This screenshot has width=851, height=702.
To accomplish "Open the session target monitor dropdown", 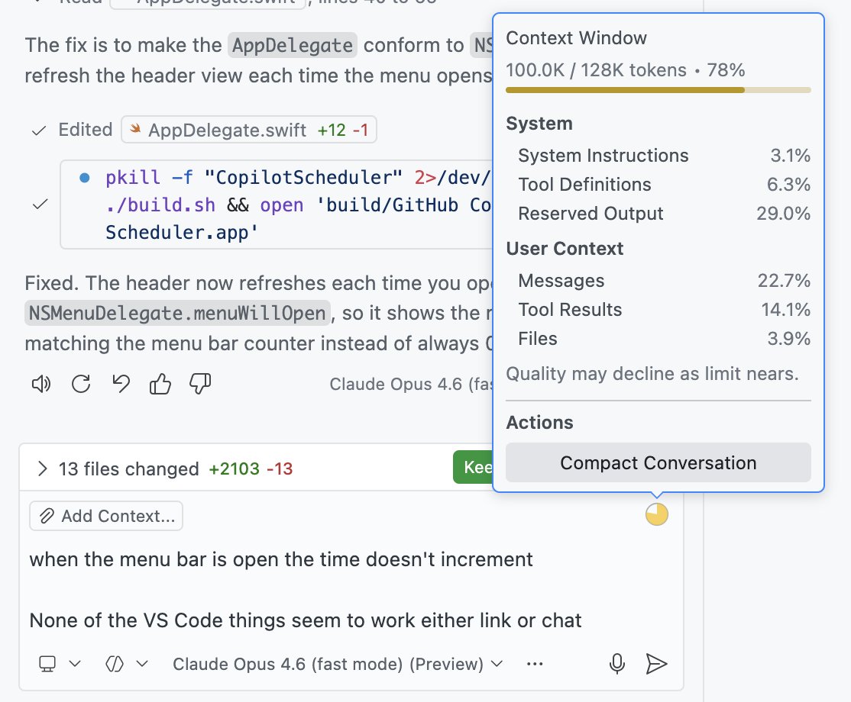I will tap(60, 664).
